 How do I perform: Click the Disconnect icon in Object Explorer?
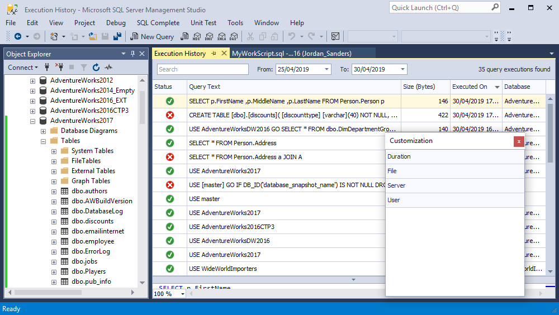point(59,67)
